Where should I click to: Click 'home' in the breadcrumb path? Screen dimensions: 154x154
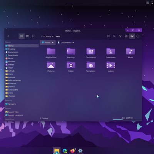(49, 37)
